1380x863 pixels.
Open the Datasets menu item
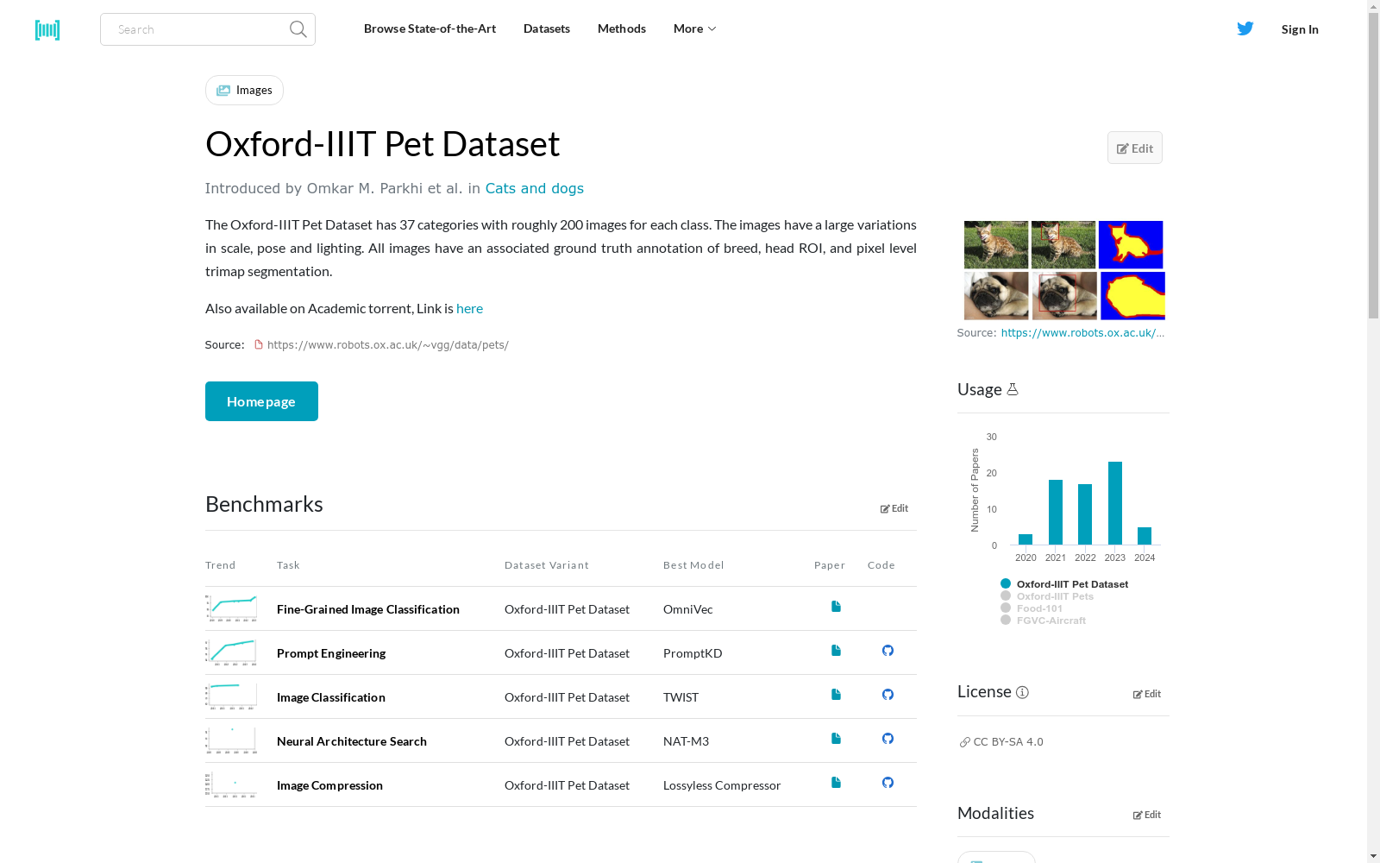click(x=547, y=28)
